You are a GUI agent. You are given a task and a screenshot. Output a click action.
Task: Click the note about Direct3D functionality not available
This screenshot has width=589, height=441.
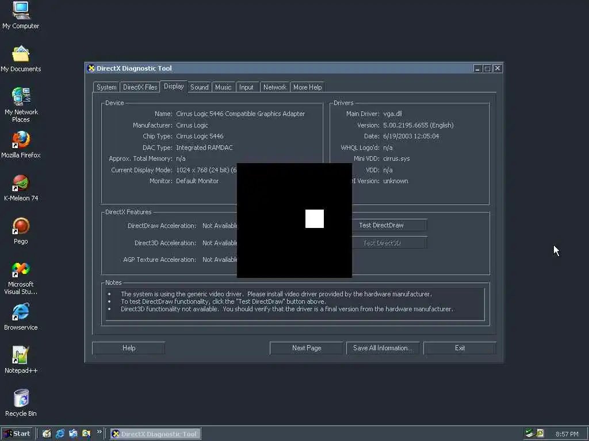coord(287,309)
